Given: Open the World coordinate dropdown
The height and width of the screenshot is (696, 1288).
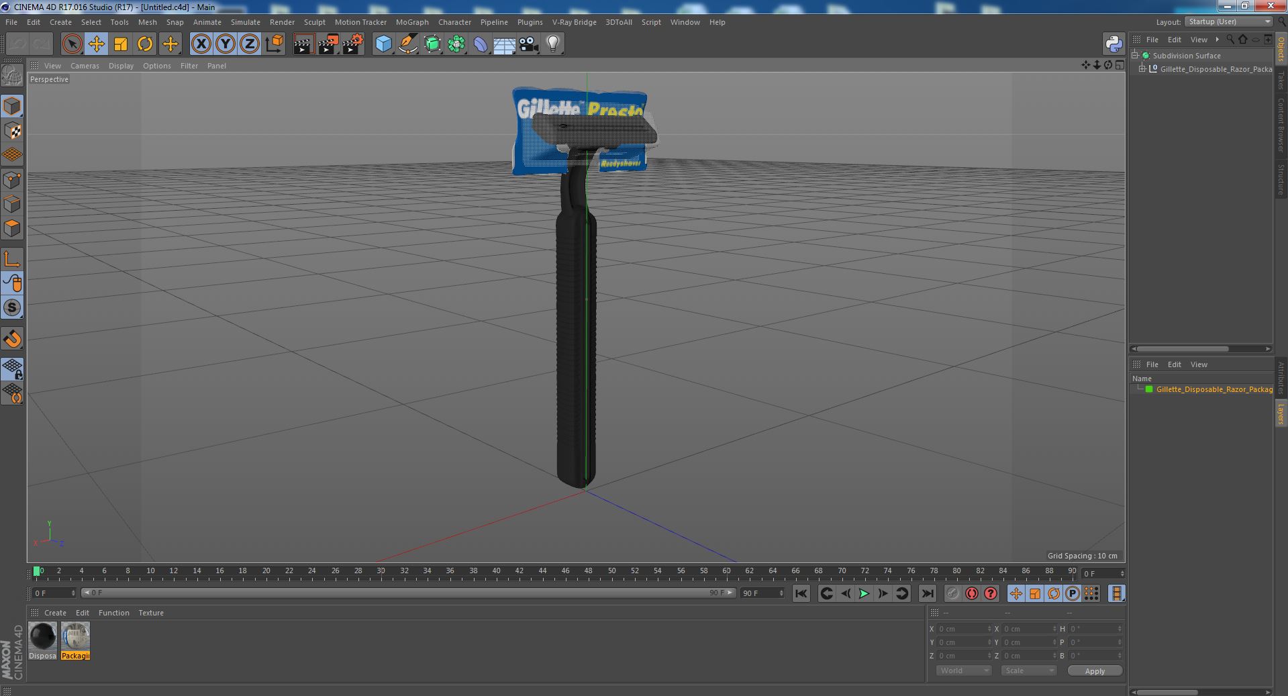Looking at the screenshot, I should (x=963, y=670).
